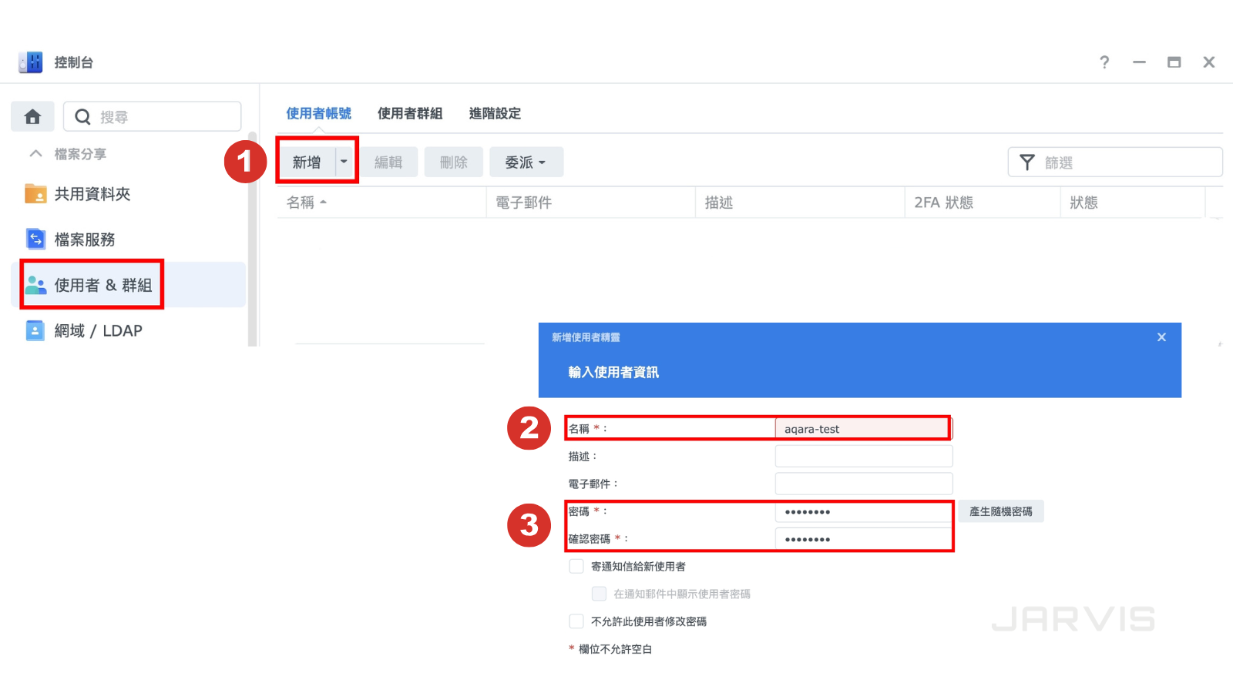Select the User & Group (使用者 & 群組) icon
The width and height of the screenshot is (1233, 693).
pos(35,285)
